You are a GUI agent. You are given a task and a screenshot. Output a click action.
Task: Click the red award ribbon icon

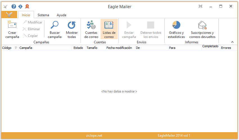tap(27, 6)
